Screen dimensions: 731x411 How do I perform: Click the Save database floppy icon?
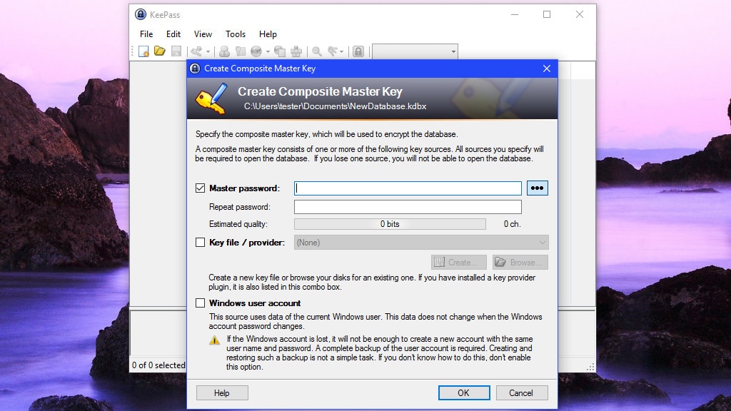pos(176,51)
